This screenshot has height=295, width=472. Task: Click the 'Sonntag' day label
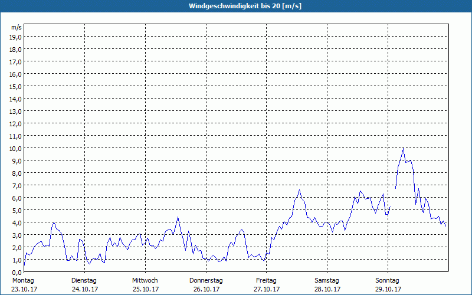click(x=387, y=281)
